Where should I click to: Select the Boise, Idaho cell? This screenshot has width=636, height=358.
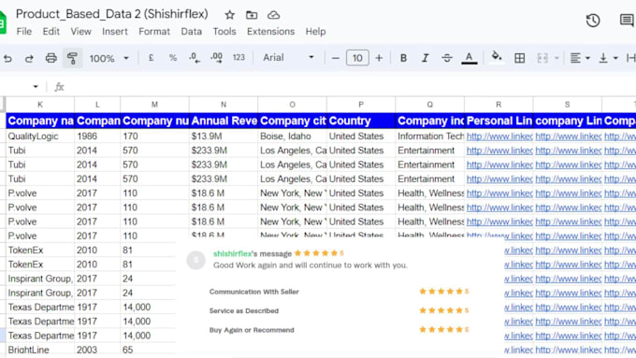click(292, 136)
